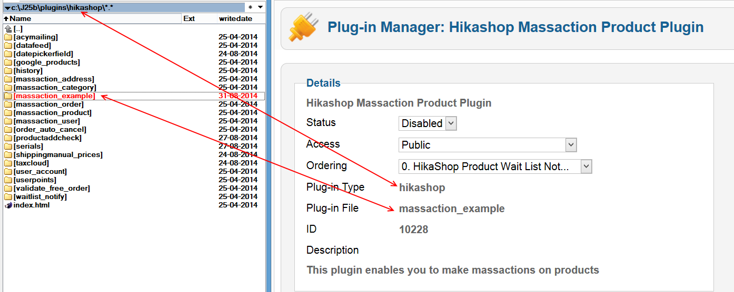Image resolution: width=734 pixels, height=292 pixels.
Task: Click the [google_products] folder name
Action: tap(47, 62)
